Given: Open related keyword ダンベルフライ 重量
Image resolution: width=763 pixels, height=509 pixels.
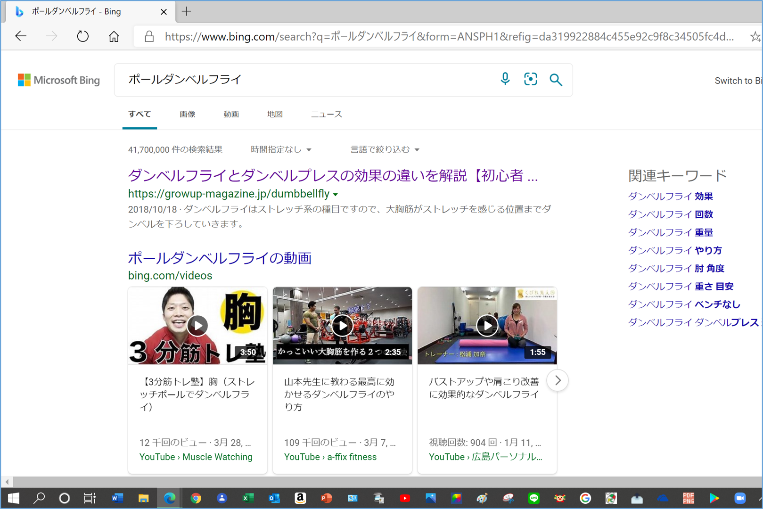Looking at the screenshot, I should point(670,232).
